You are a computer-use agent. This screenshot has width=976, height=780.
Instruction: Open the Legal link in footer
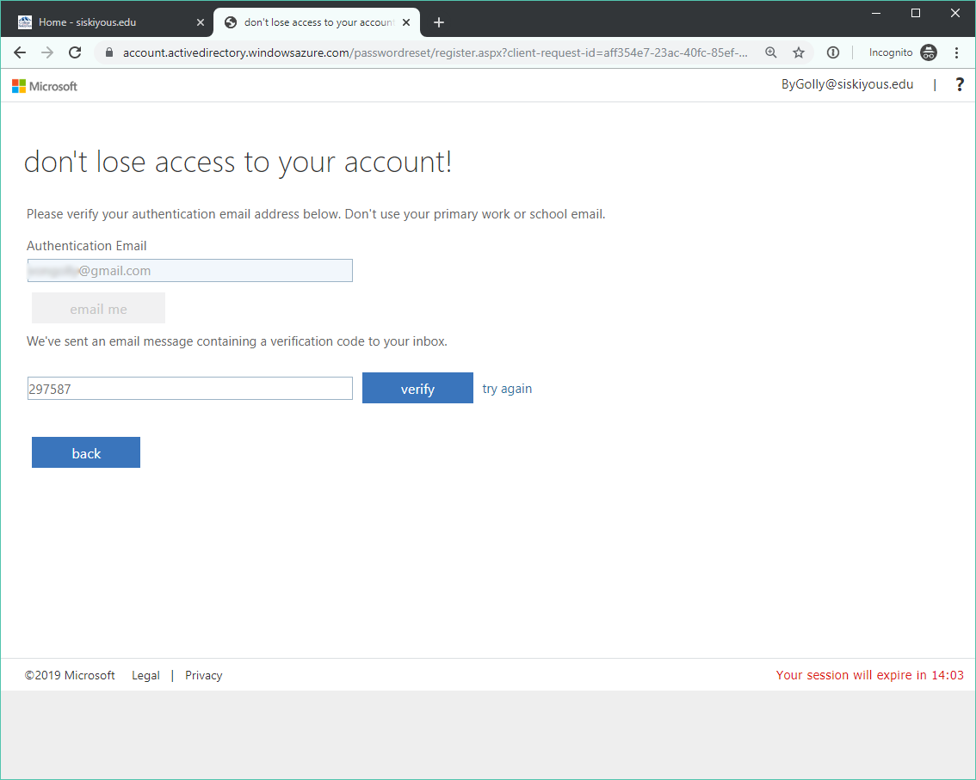[x=145, y=675]
